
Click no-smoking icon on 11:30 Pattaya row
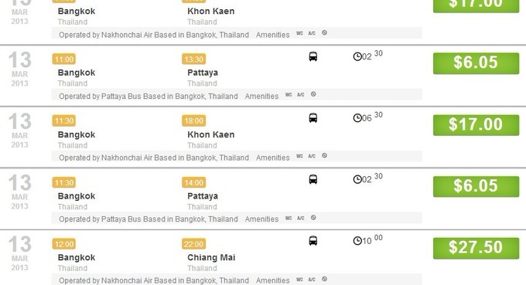313,218
